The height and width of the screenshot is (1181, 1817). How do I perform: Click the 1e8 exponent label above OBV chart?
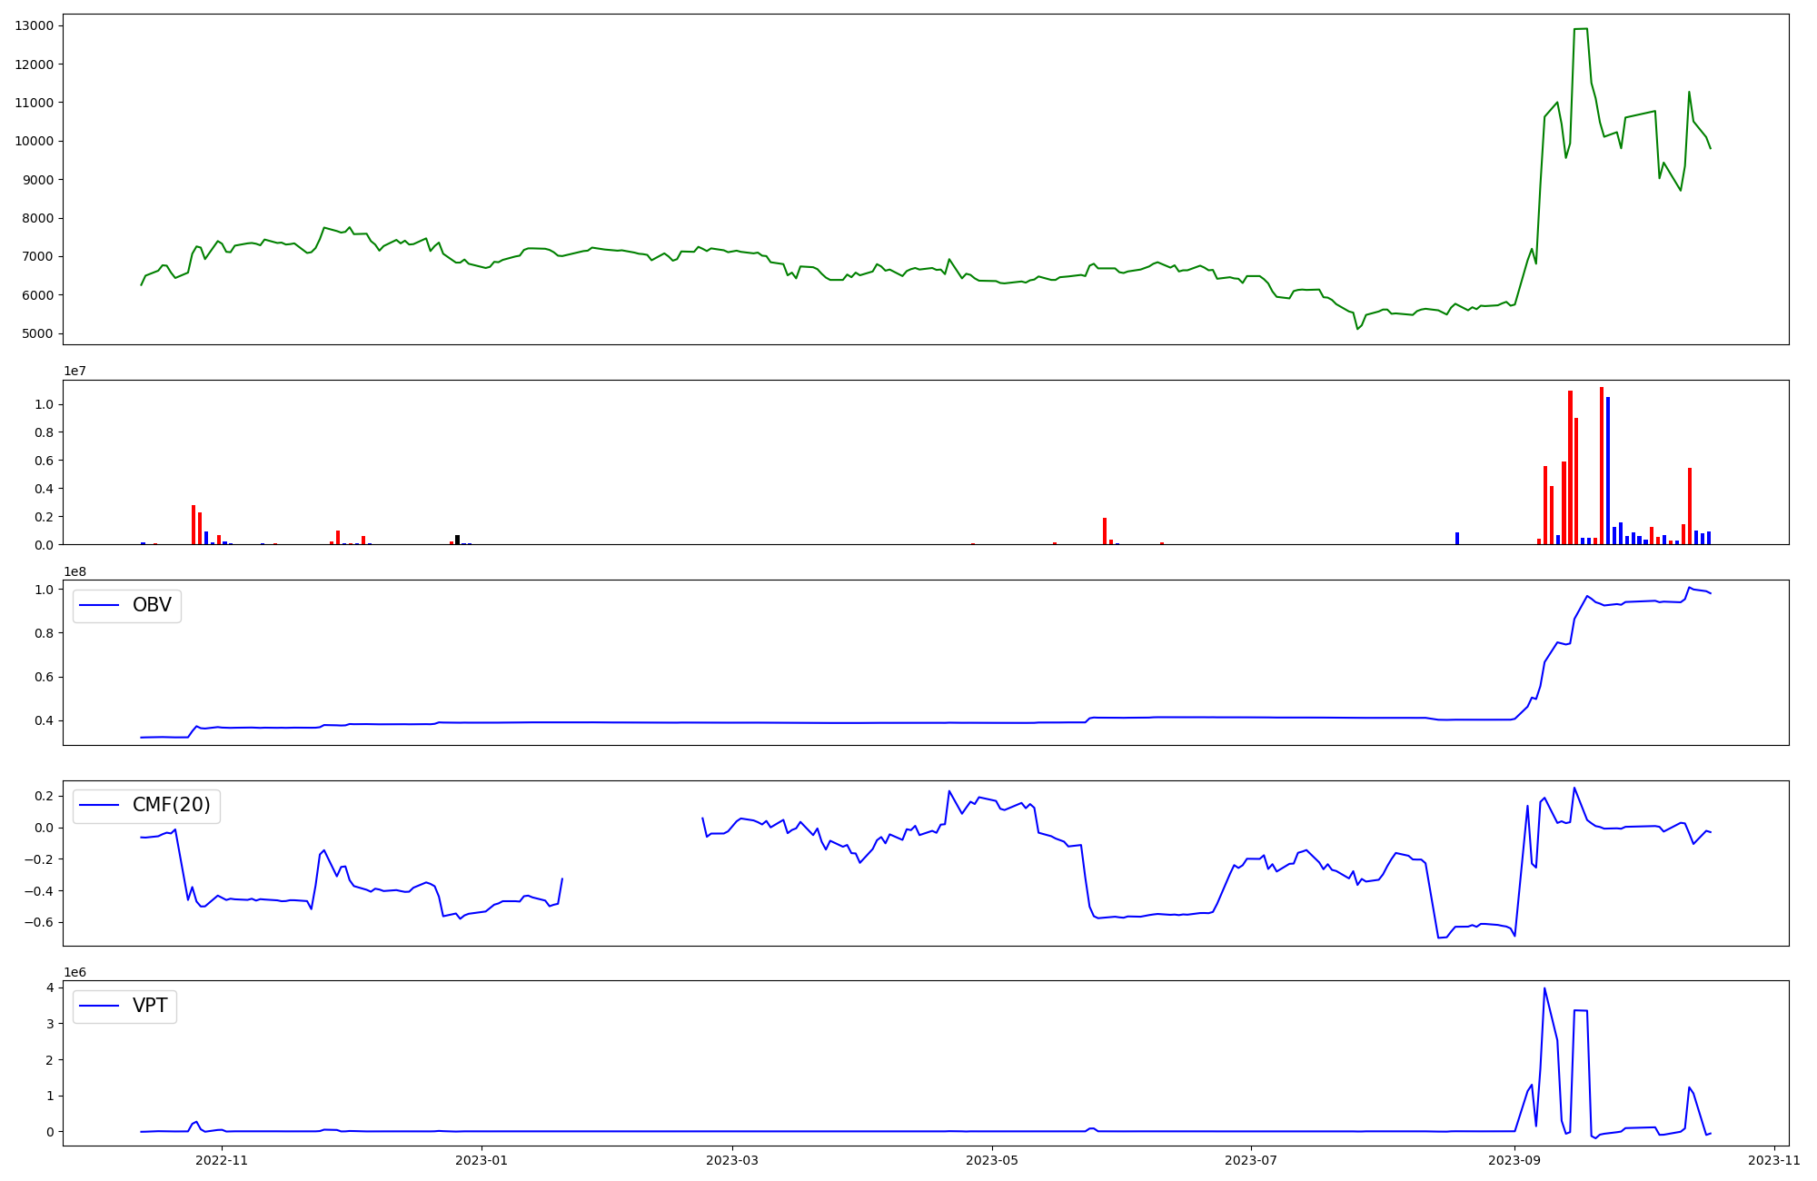(x=74, y=571)
